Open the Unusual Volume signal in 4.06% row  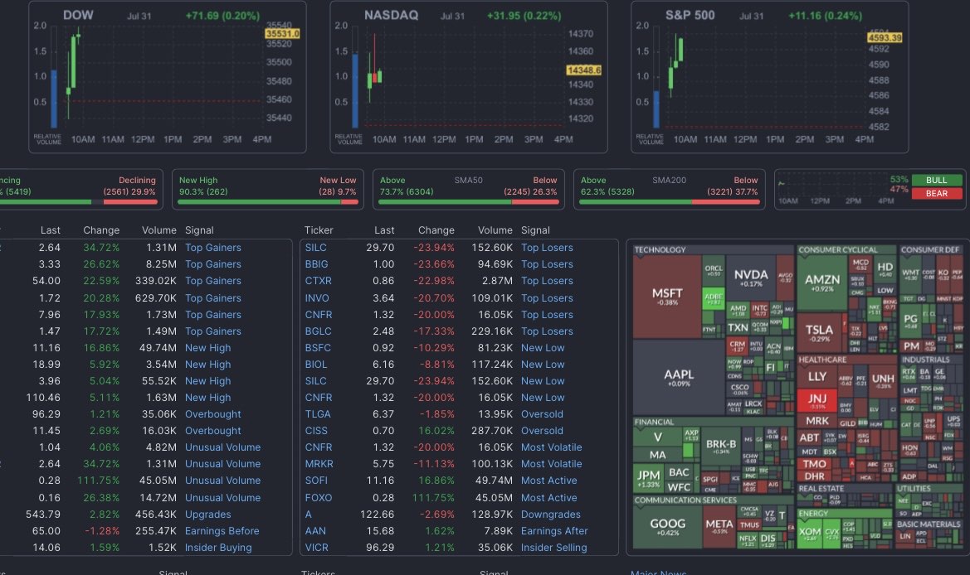click(x=222, y=447)
